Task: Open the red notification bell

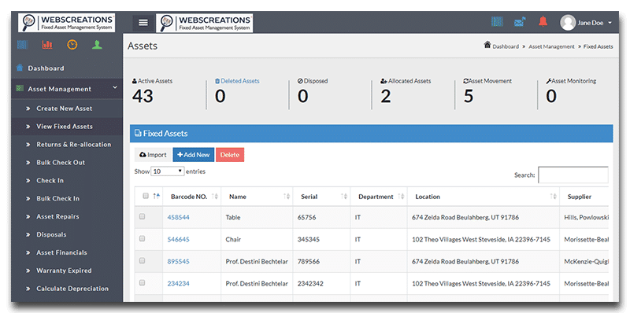Action: point(543,22)
